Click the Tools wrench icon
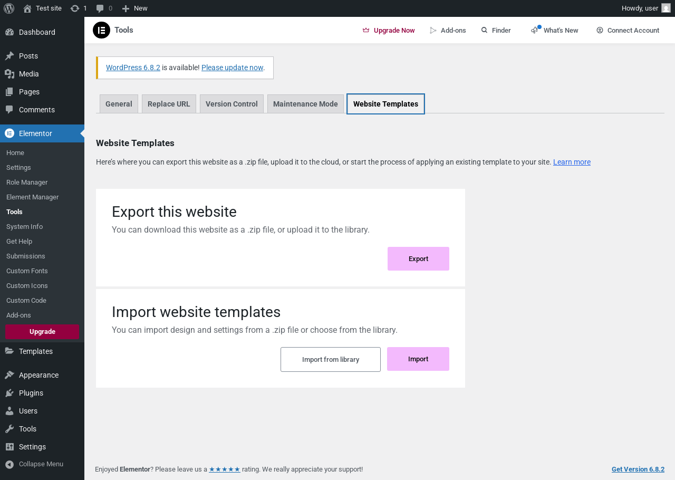The width and height of the screenshot is (675, 480). (9, 429)
